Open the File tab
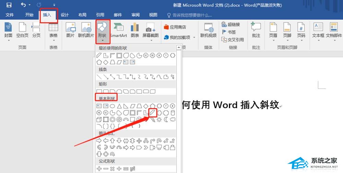The image size is (343, 173). 10,15
